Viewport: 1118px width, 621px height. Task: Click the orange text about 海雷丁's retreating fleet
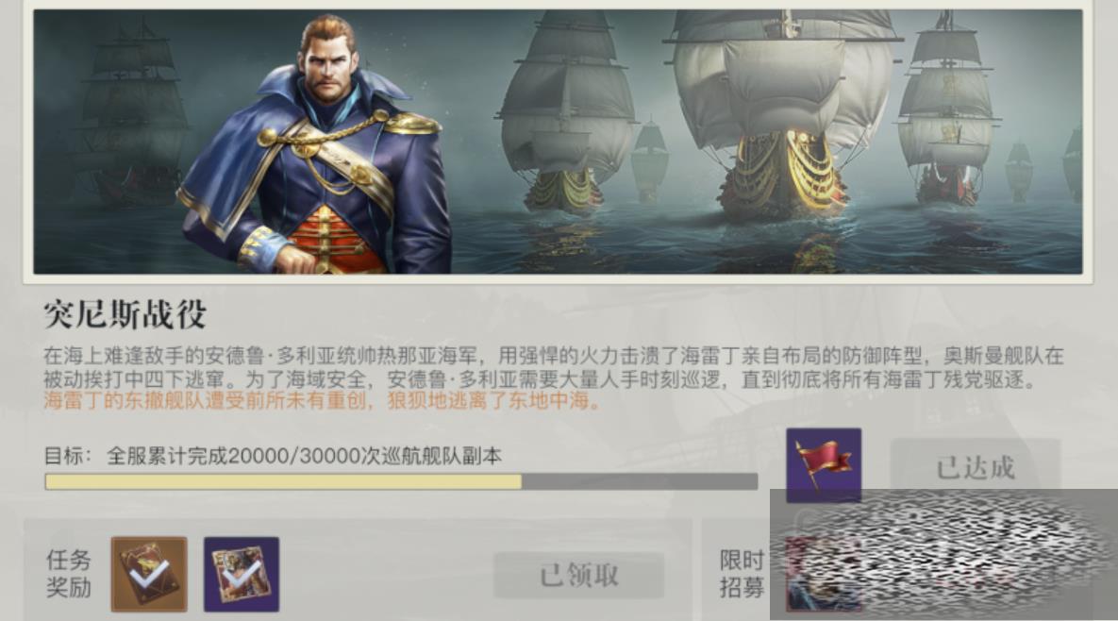tap(323, 400)
